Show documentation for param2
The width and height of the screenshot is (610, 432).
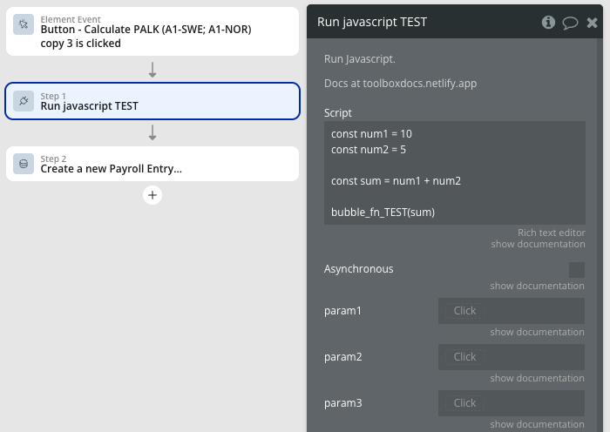tap(537, 378)
